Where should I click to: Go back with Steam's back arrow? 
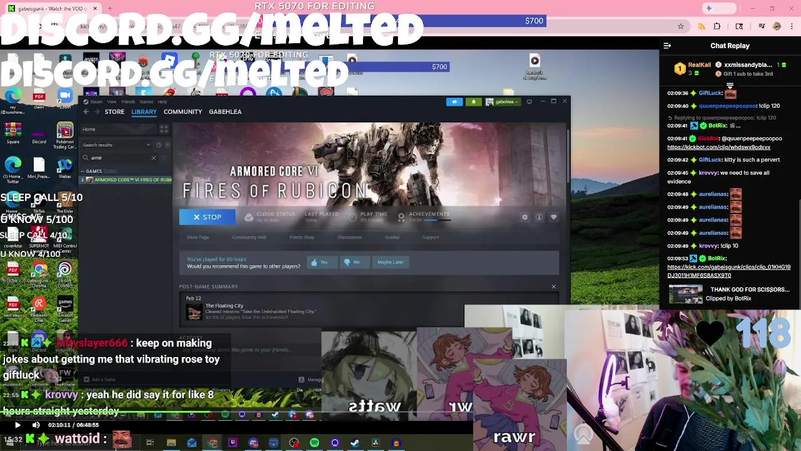coord(86,111)
